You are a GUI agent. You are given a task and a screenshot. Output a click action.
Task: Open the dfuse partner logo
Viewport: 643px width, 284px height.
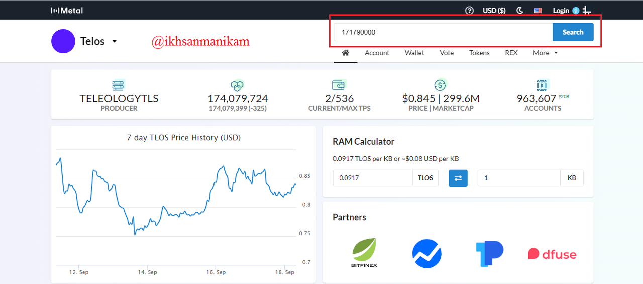(552, 254)
